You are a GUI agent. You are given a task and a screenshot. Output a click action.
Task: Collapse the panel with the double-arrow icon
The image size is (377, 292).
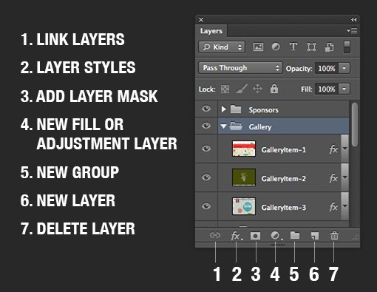[x=354, y=19]
